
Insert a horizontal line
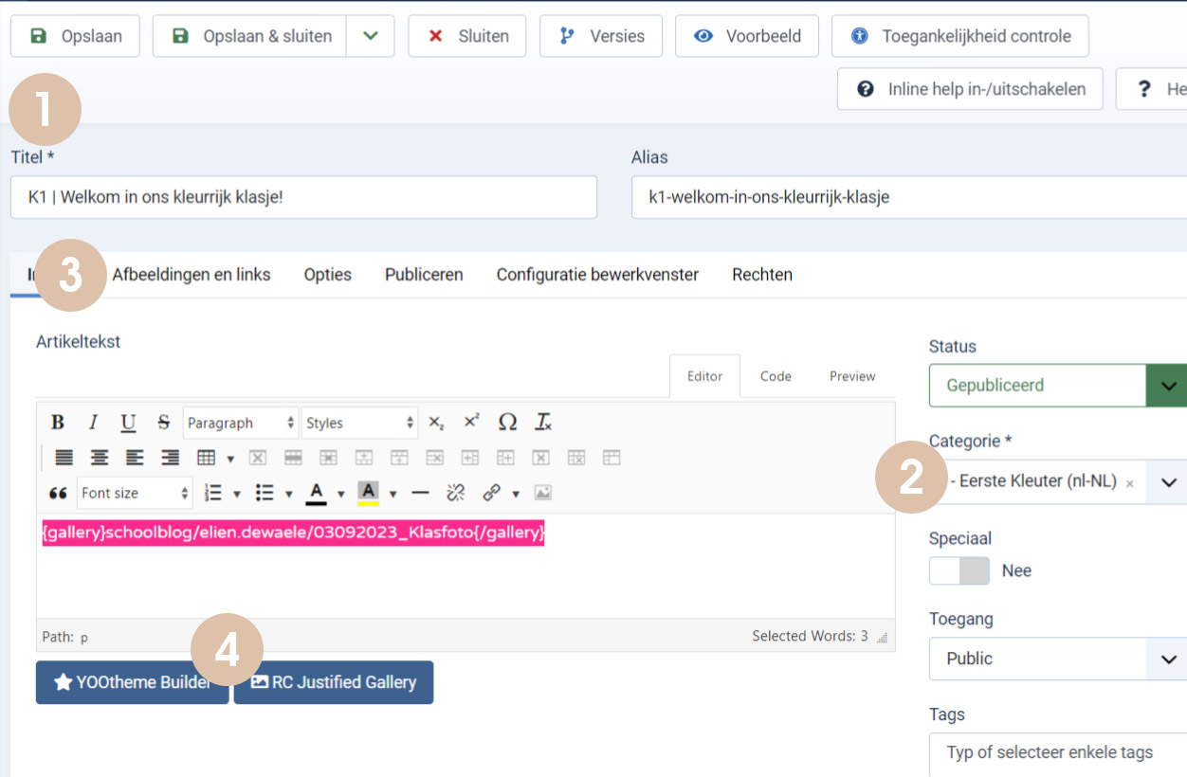point(420,493)
